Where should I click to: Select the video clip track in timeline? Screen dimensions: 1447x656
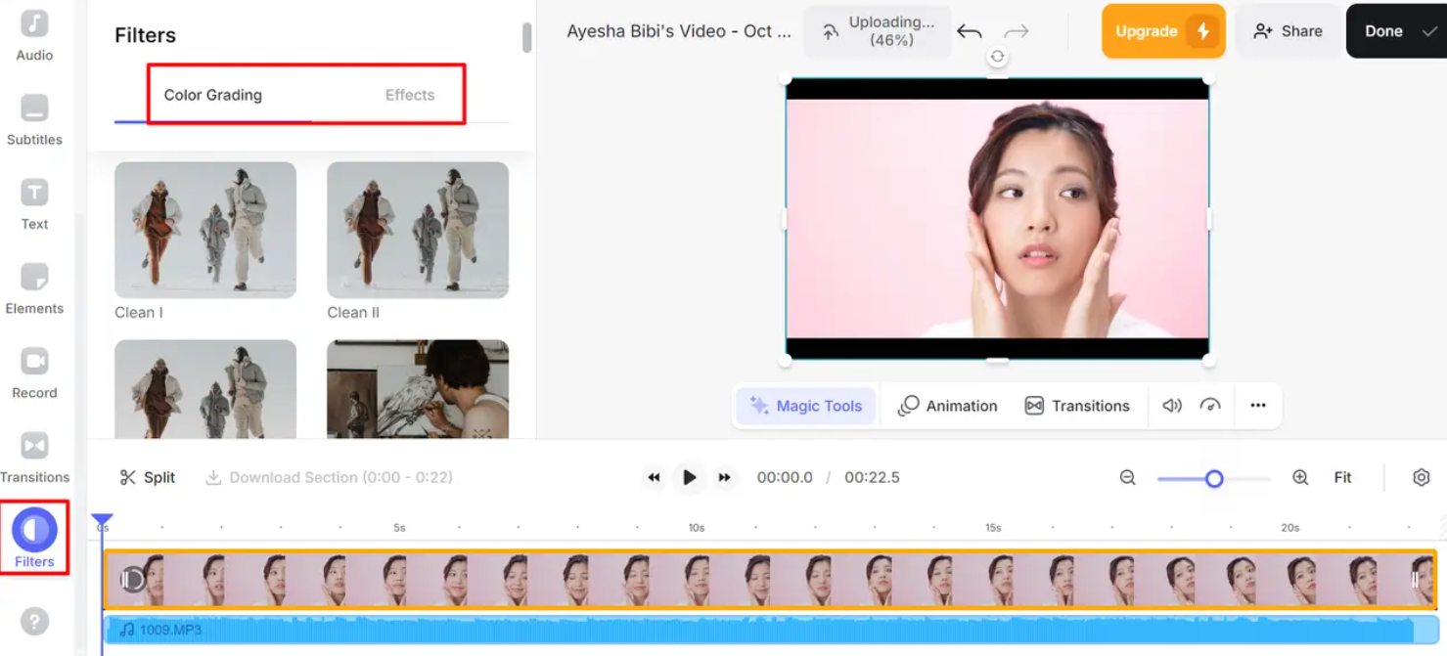pyautogui.click(x=770, y=580)
